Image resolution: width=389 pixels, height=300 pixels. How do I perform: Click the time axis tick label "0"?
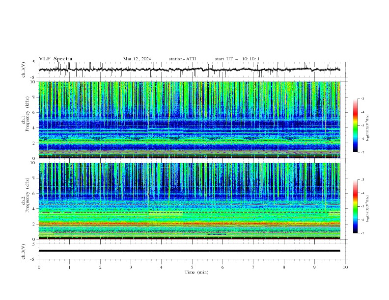tap(39, 267)
